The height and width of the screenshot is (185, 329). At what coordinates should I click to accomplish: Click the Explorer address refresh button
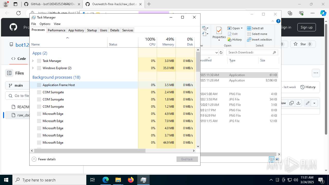coord(221,52)
